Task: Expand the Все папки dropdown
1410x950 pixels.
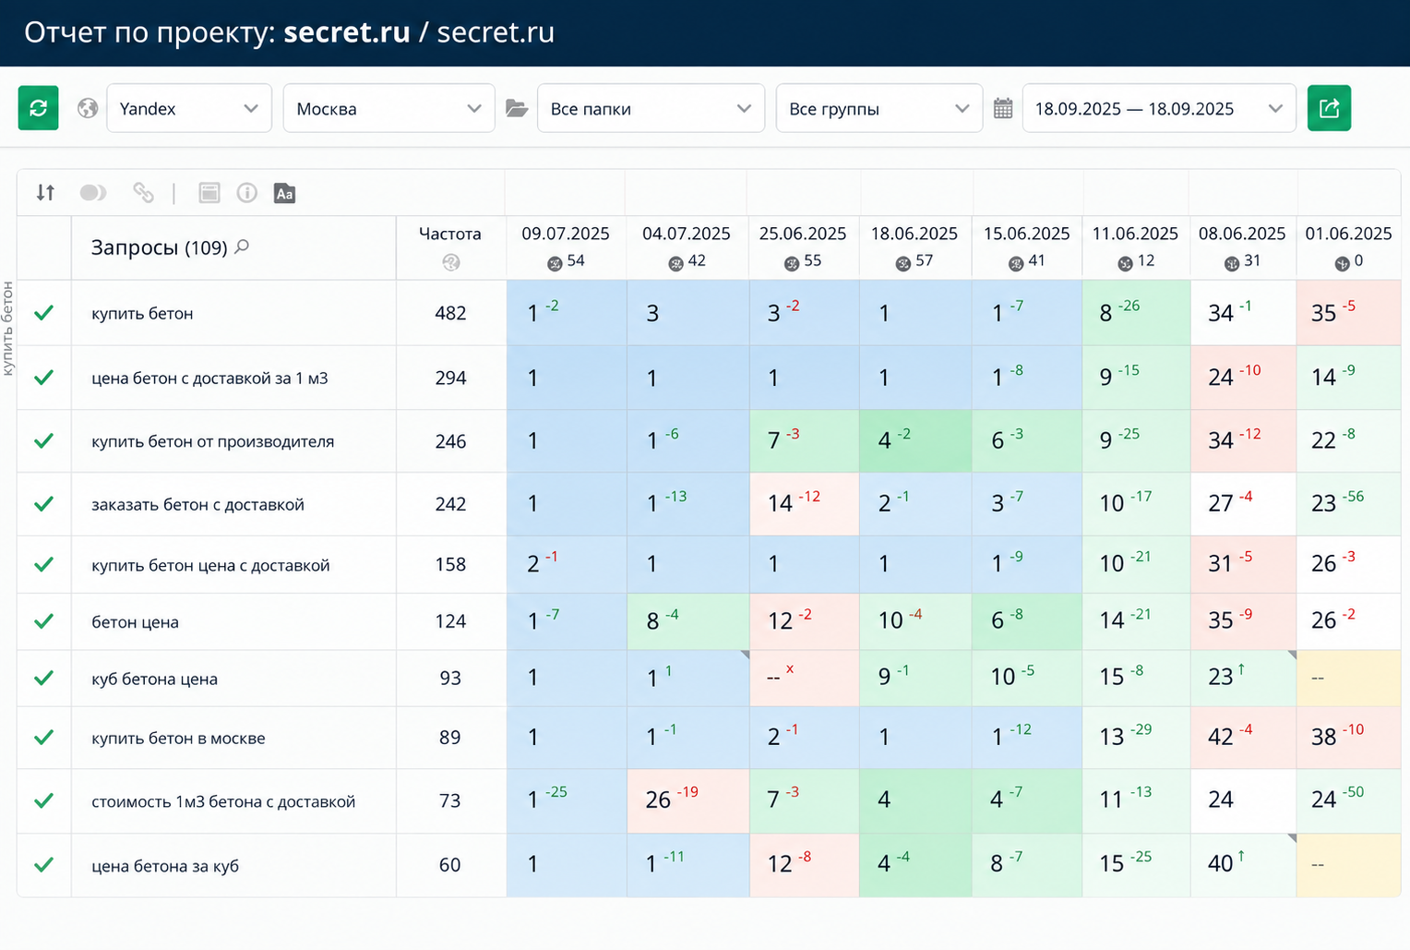Action: coord(651,109)
